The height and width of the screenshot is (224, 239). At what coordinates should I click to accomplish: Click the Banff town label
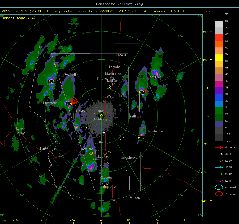coord(44,148)
